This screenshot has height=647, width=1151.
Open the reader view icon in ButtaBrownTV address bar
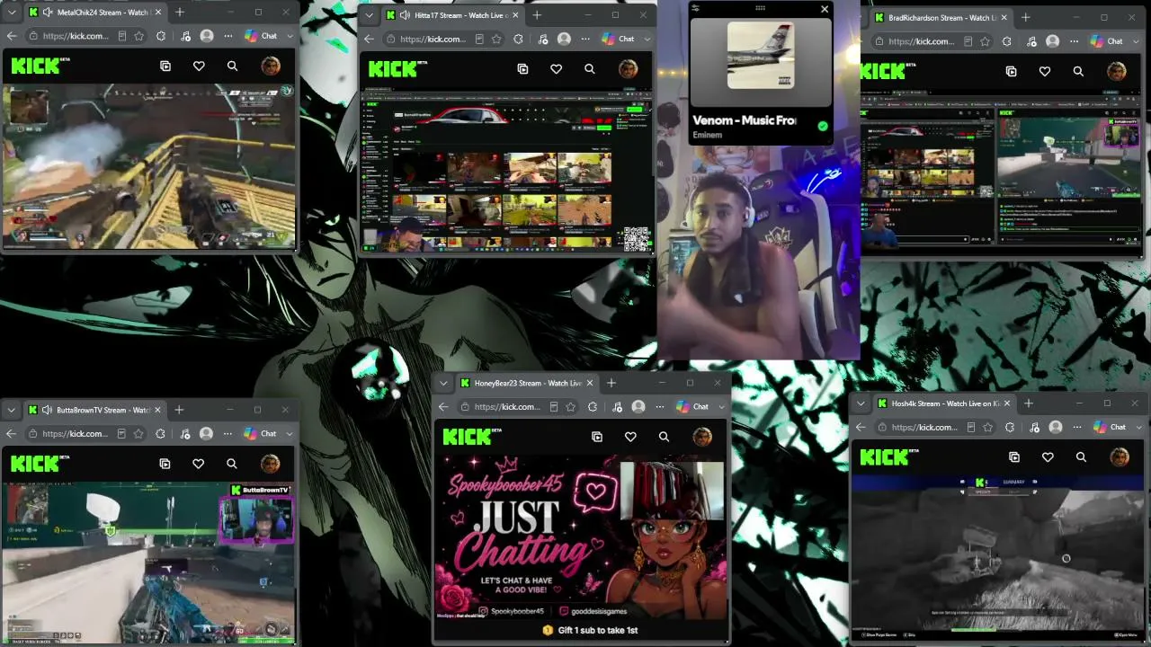(x=121, y=434)
